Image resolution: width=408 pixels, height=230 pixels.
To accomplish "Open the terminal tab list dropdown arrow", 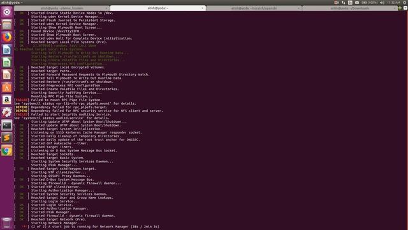I will click(405, 8).
